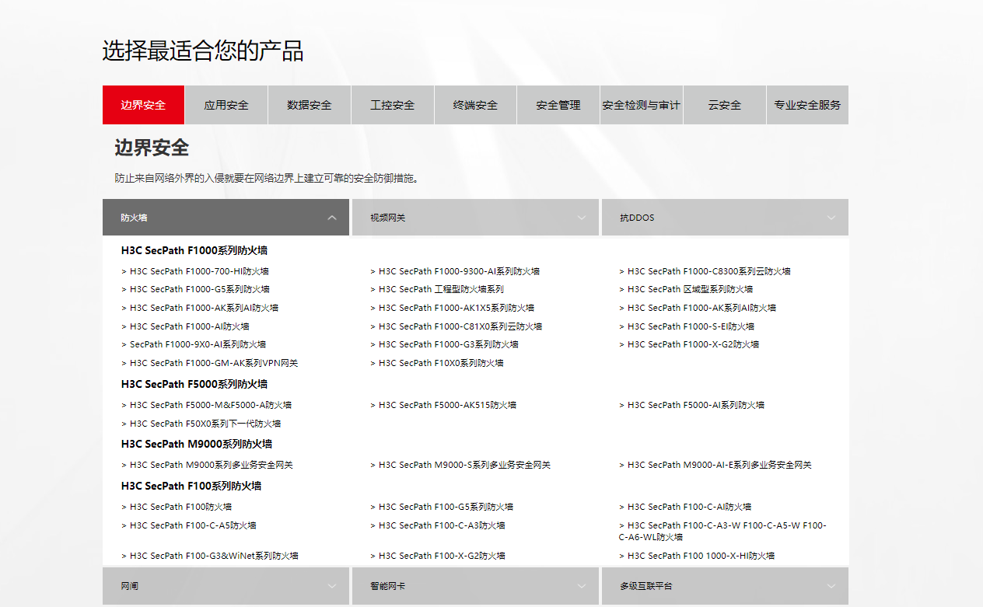The height and width of the screenshot is (607, 983).
Task: Expand the 抗DDOS section
Action: click(725, 218)
